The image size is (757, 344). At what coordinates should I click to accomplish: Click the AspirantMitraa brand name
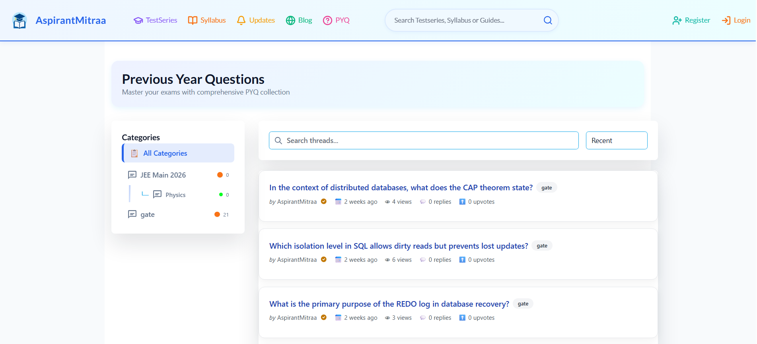[71, 20]
